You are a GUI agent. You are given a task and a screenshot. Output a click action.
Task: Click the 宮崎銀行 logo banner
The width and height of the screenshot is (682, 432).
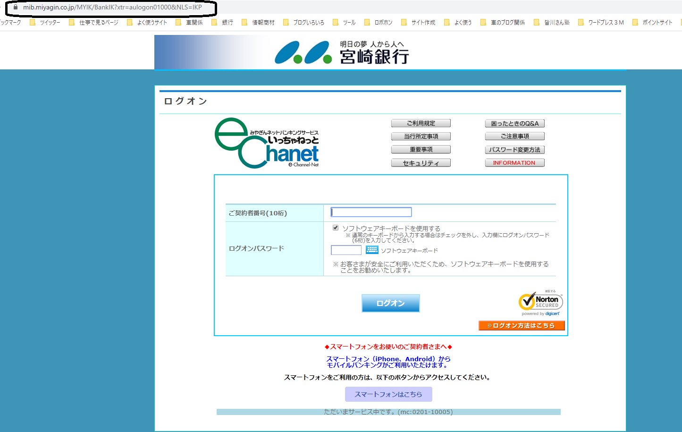point(390,52)
